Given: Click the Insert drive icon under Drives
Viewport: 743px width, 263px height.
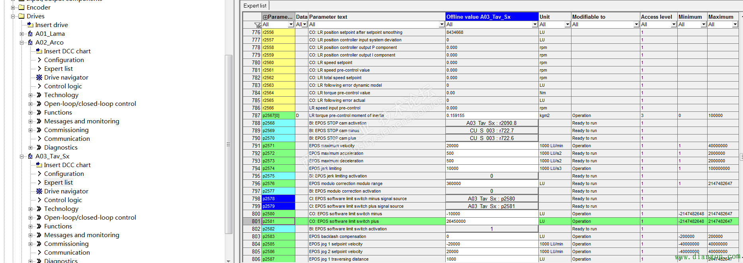Looking at the screenshot, I should point(30,25).
